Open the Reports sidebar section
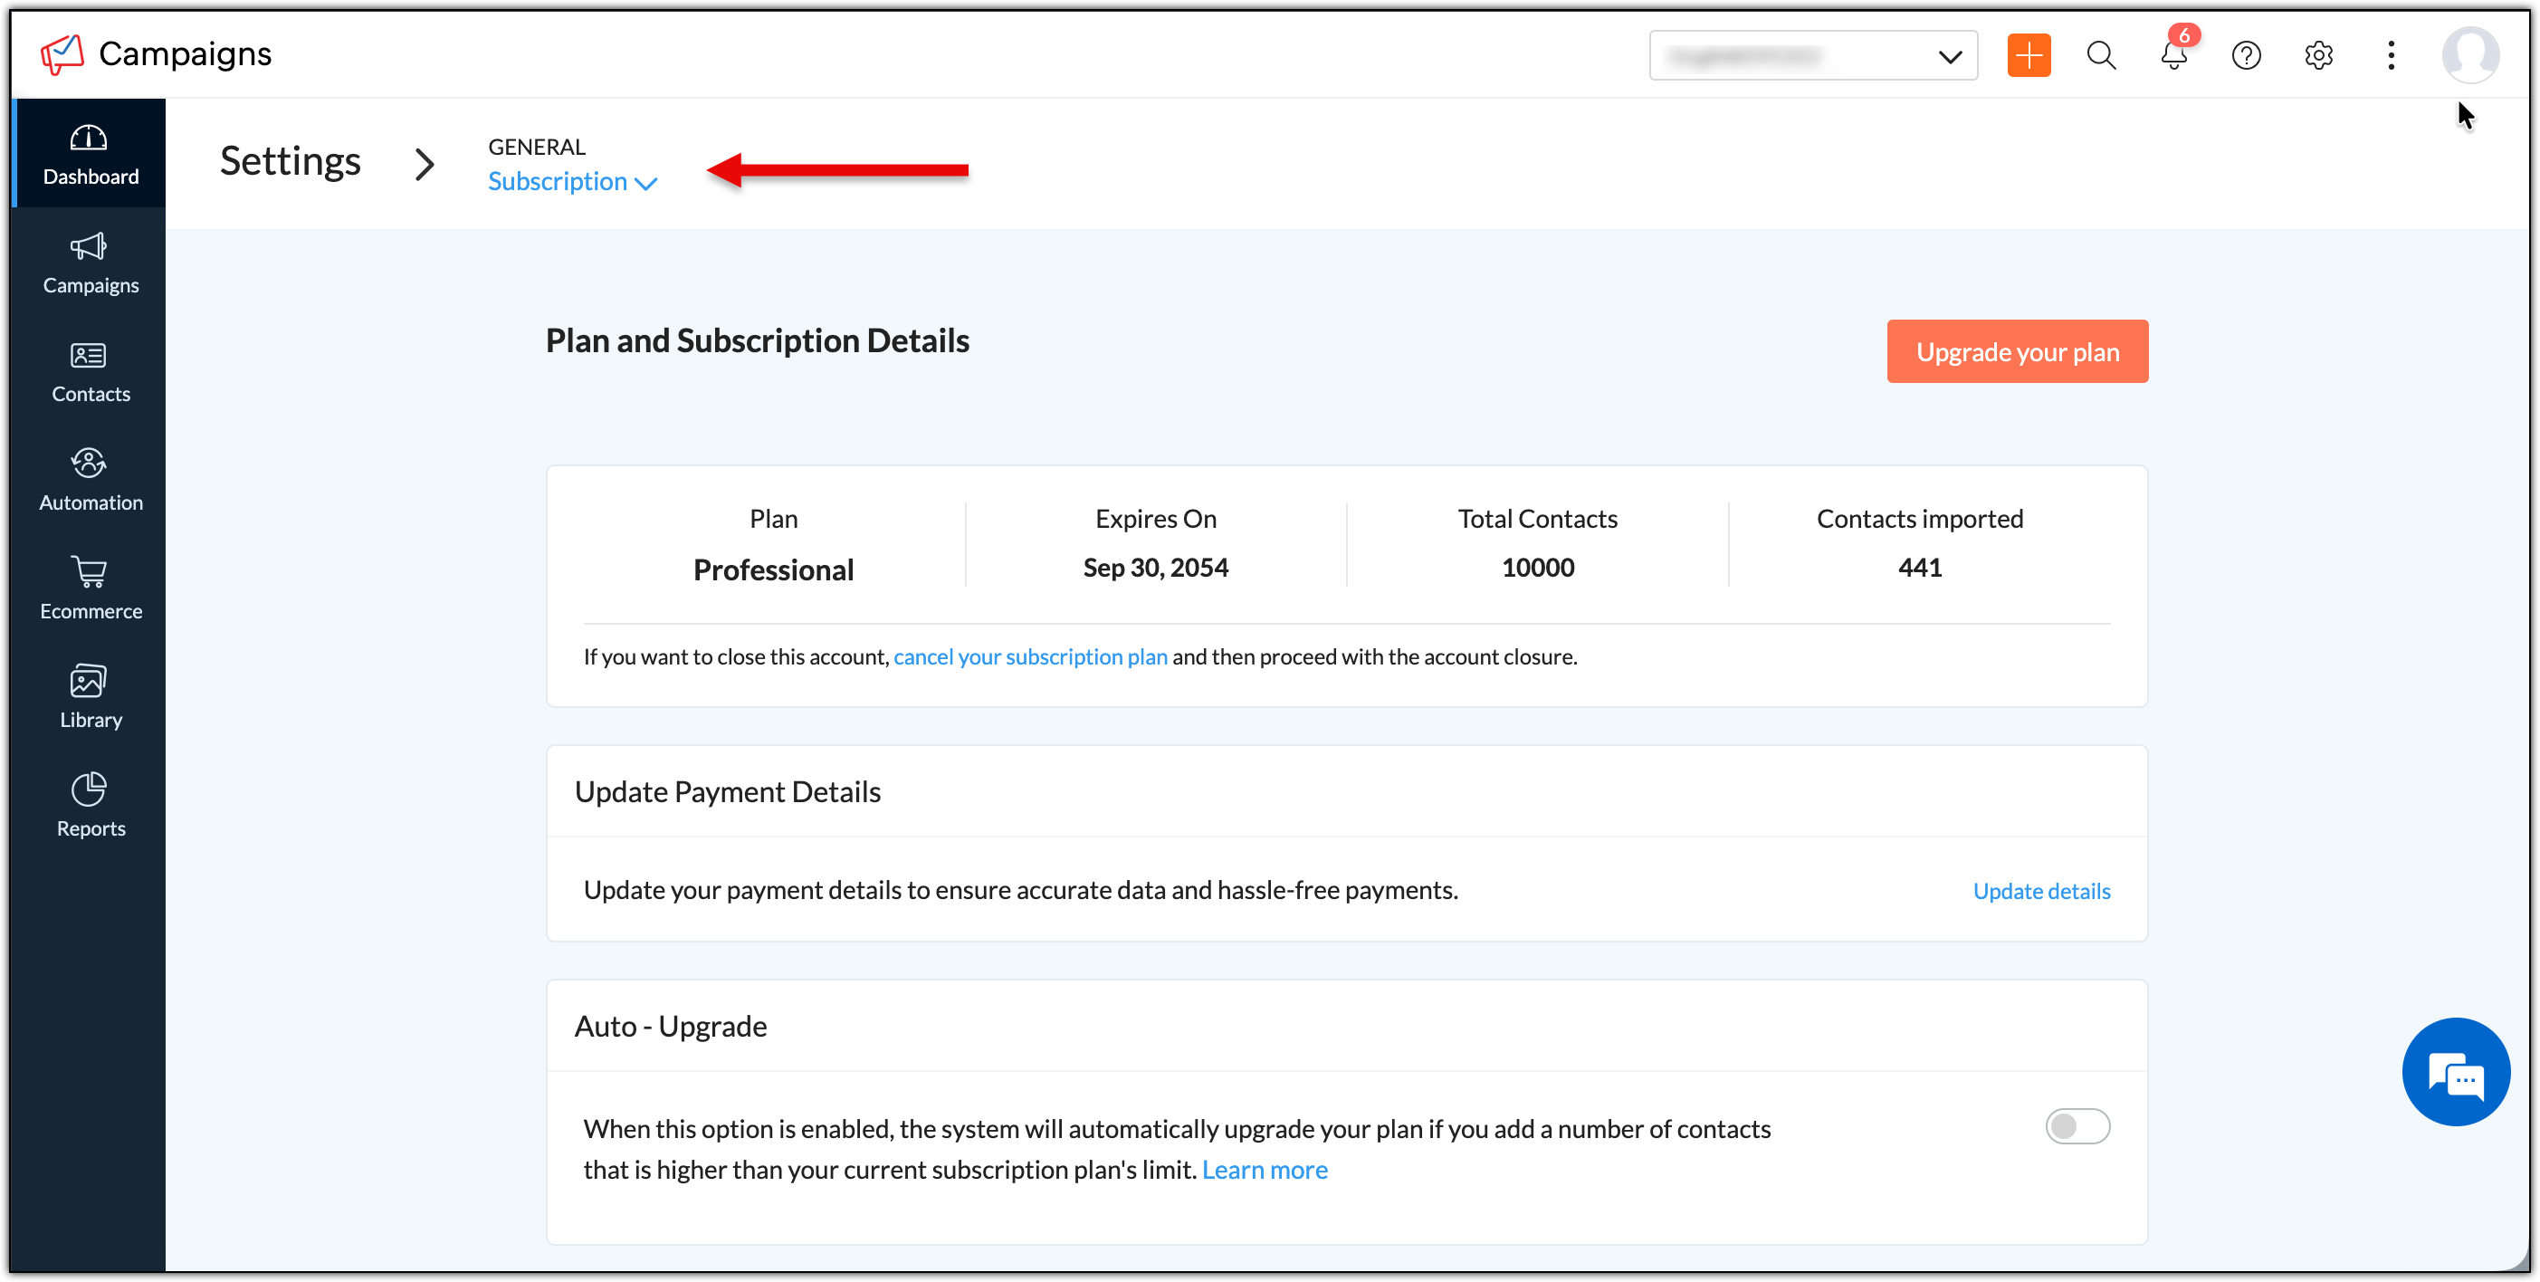 tap(90, 806)
